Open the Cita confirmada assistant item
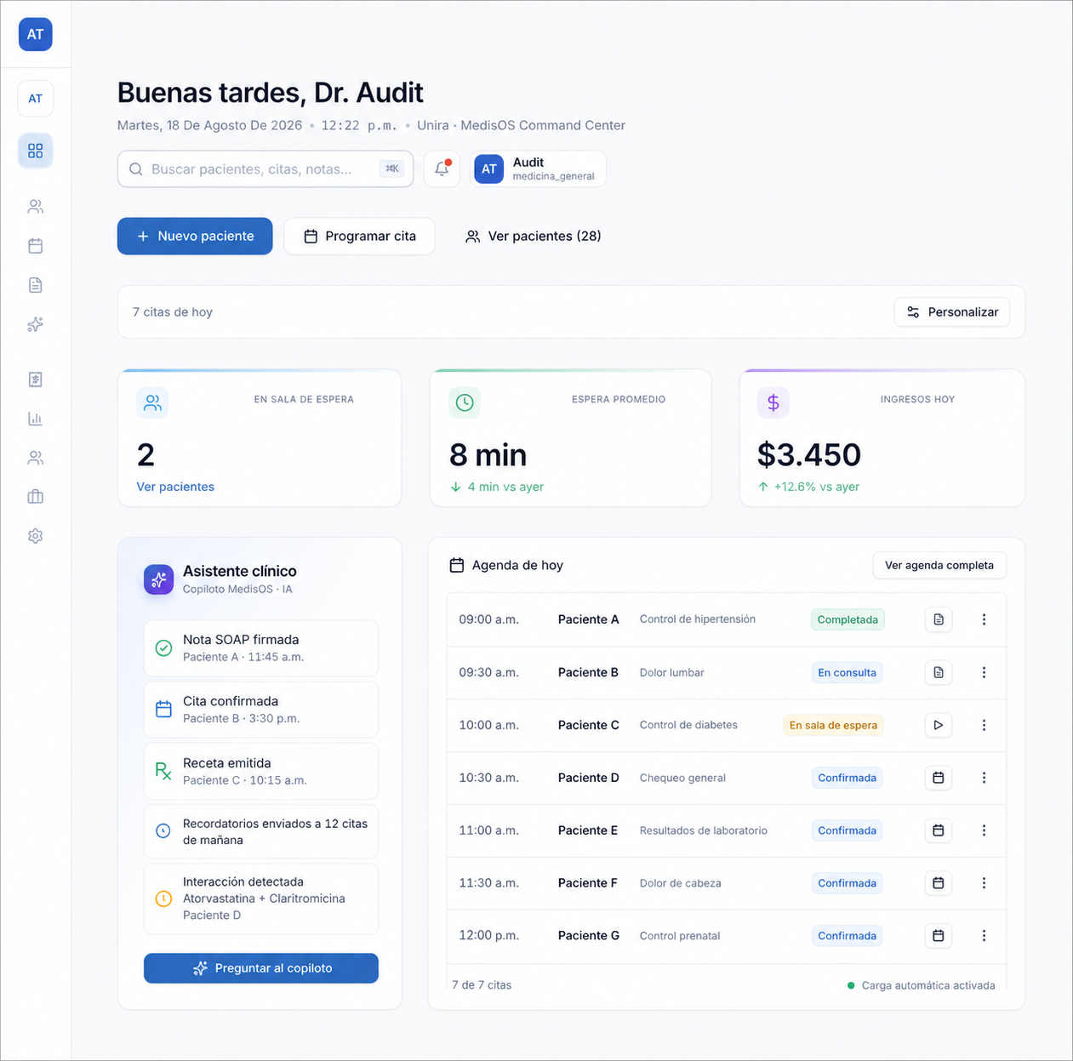1073x1061 pixels. pos(261,710)
